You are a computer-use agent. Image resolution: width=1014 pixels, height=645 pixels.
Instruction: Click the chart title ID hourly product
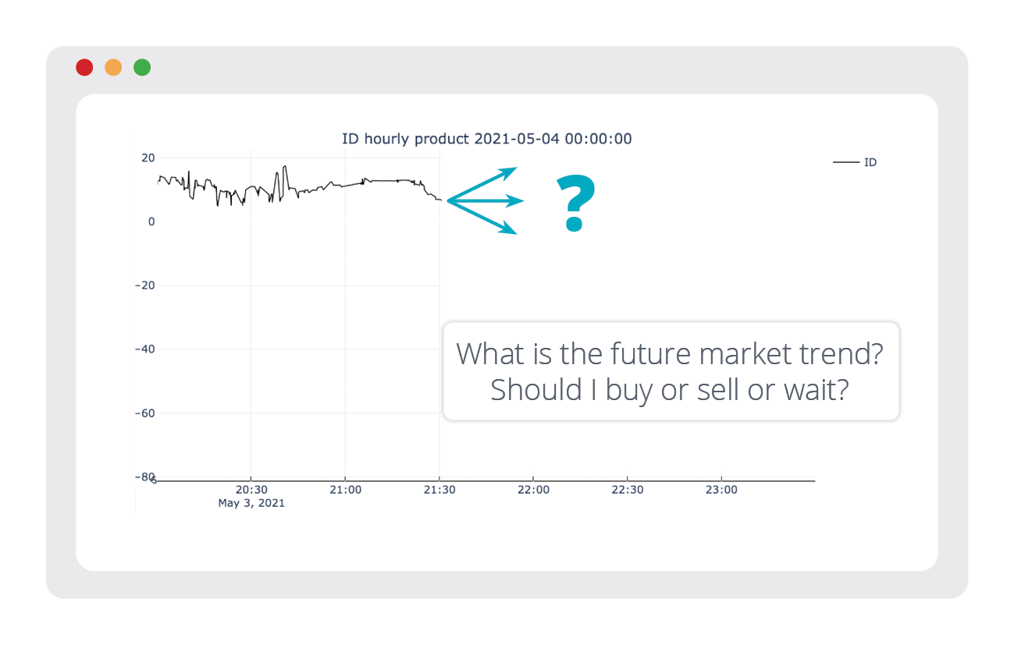tap(486, 139)
